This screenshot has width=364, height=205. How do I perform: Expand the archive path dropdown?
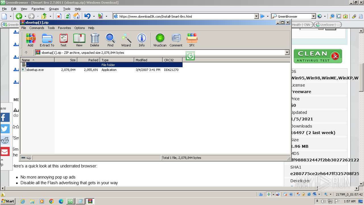coord(287,52)
